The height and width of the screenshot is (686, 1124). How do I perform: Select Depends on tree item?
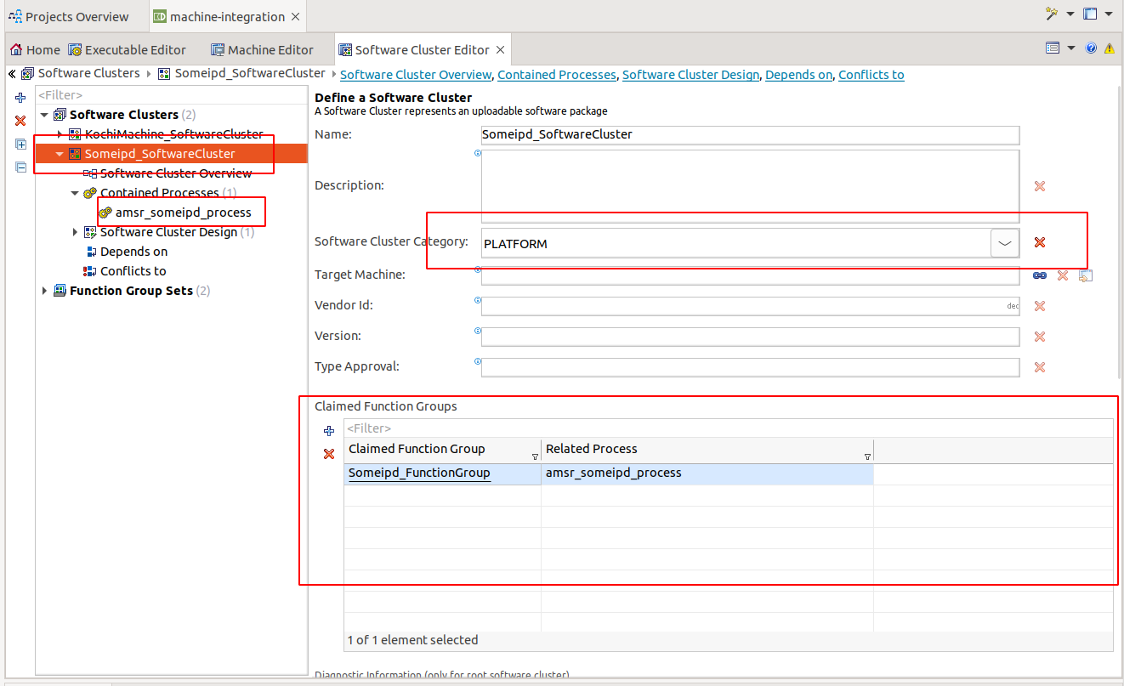133,252
